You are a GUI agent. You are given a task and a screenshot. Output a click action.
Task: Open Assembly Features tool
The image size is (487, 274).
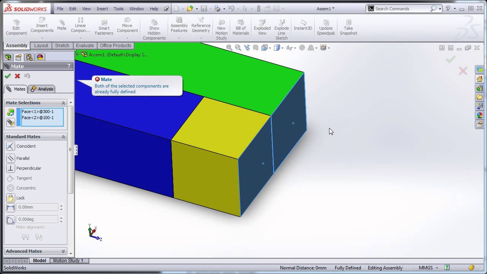(179, 25)
